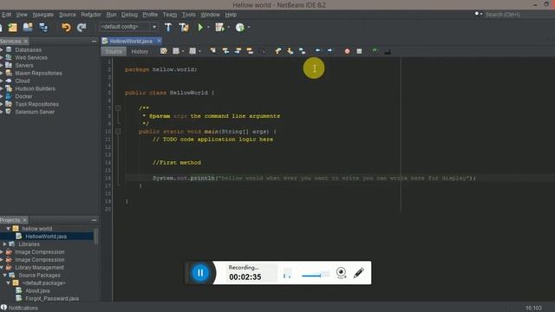Collapse the hellow.world package node
The width and height of the screenshot is (555, 312).
[8, 229]
